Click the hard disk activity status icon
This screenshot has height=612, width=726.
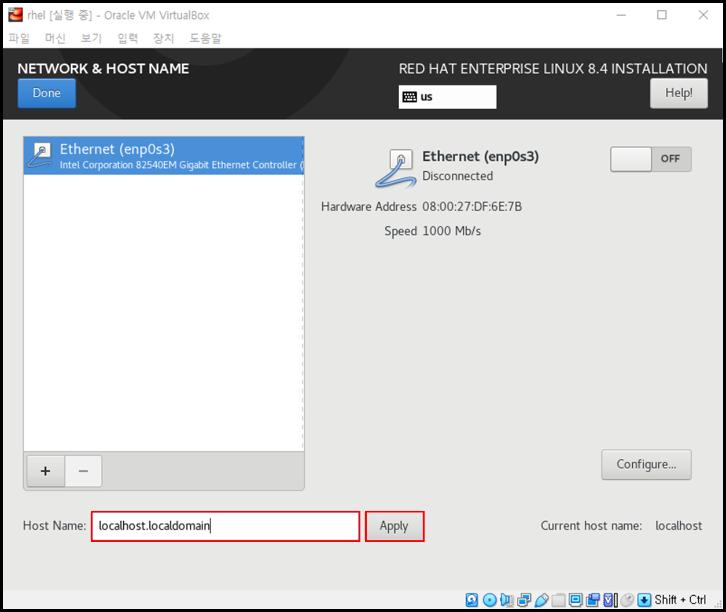click(x=471, y=600)
